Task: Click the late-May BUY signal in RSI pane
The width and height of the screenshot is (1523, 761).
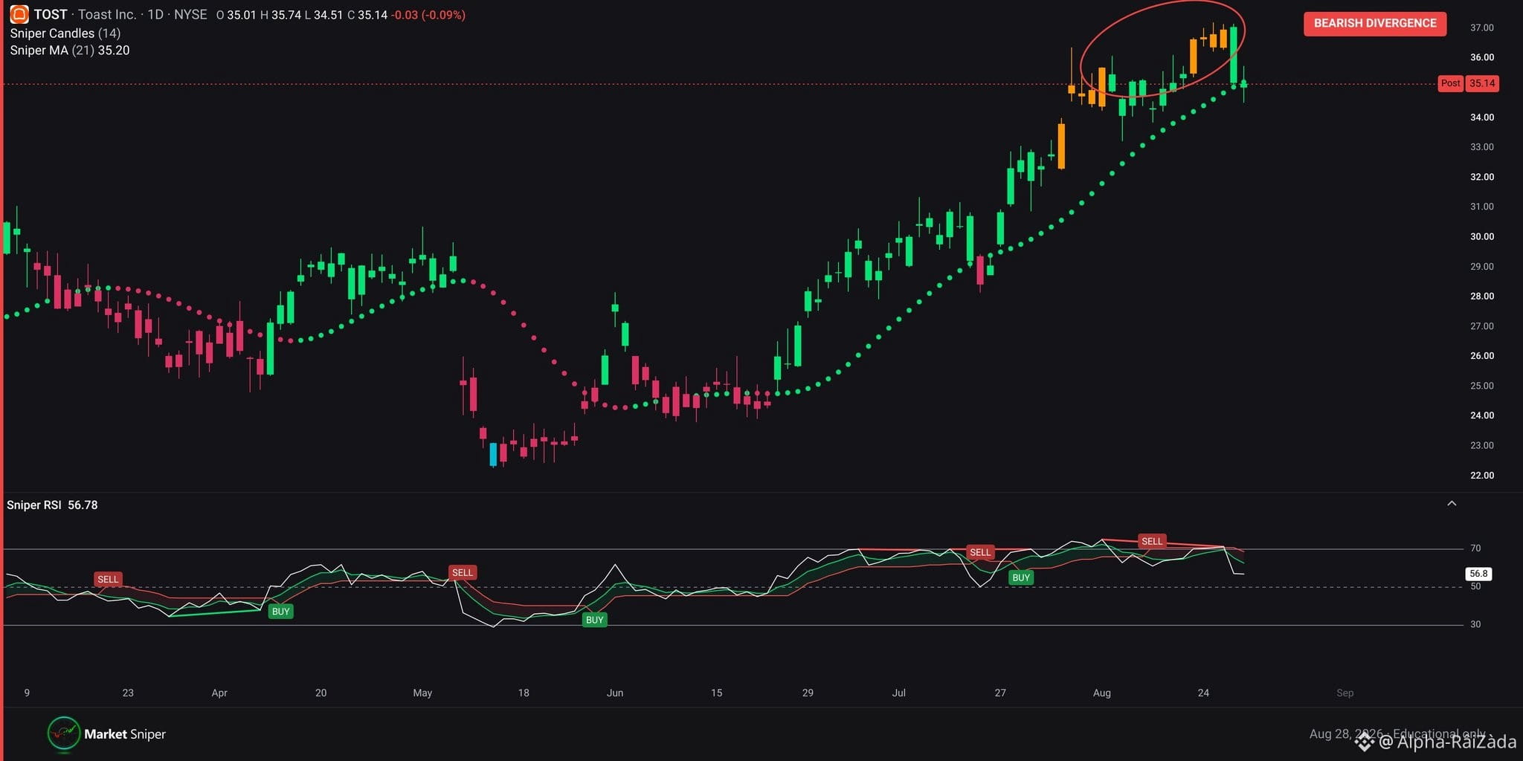Action: pyautogui.click(x=594, y=620)
